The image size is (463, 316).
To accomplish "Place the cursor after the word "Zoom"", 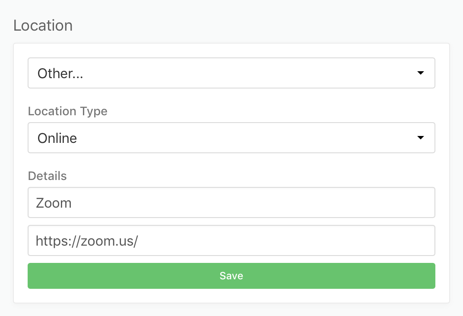I will [72, 203].
